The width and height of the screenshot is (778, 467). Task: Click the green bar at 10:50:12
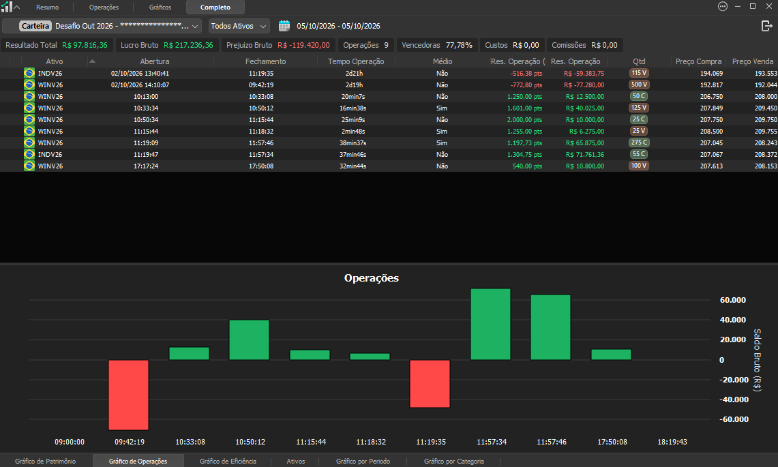pos(249,340)
